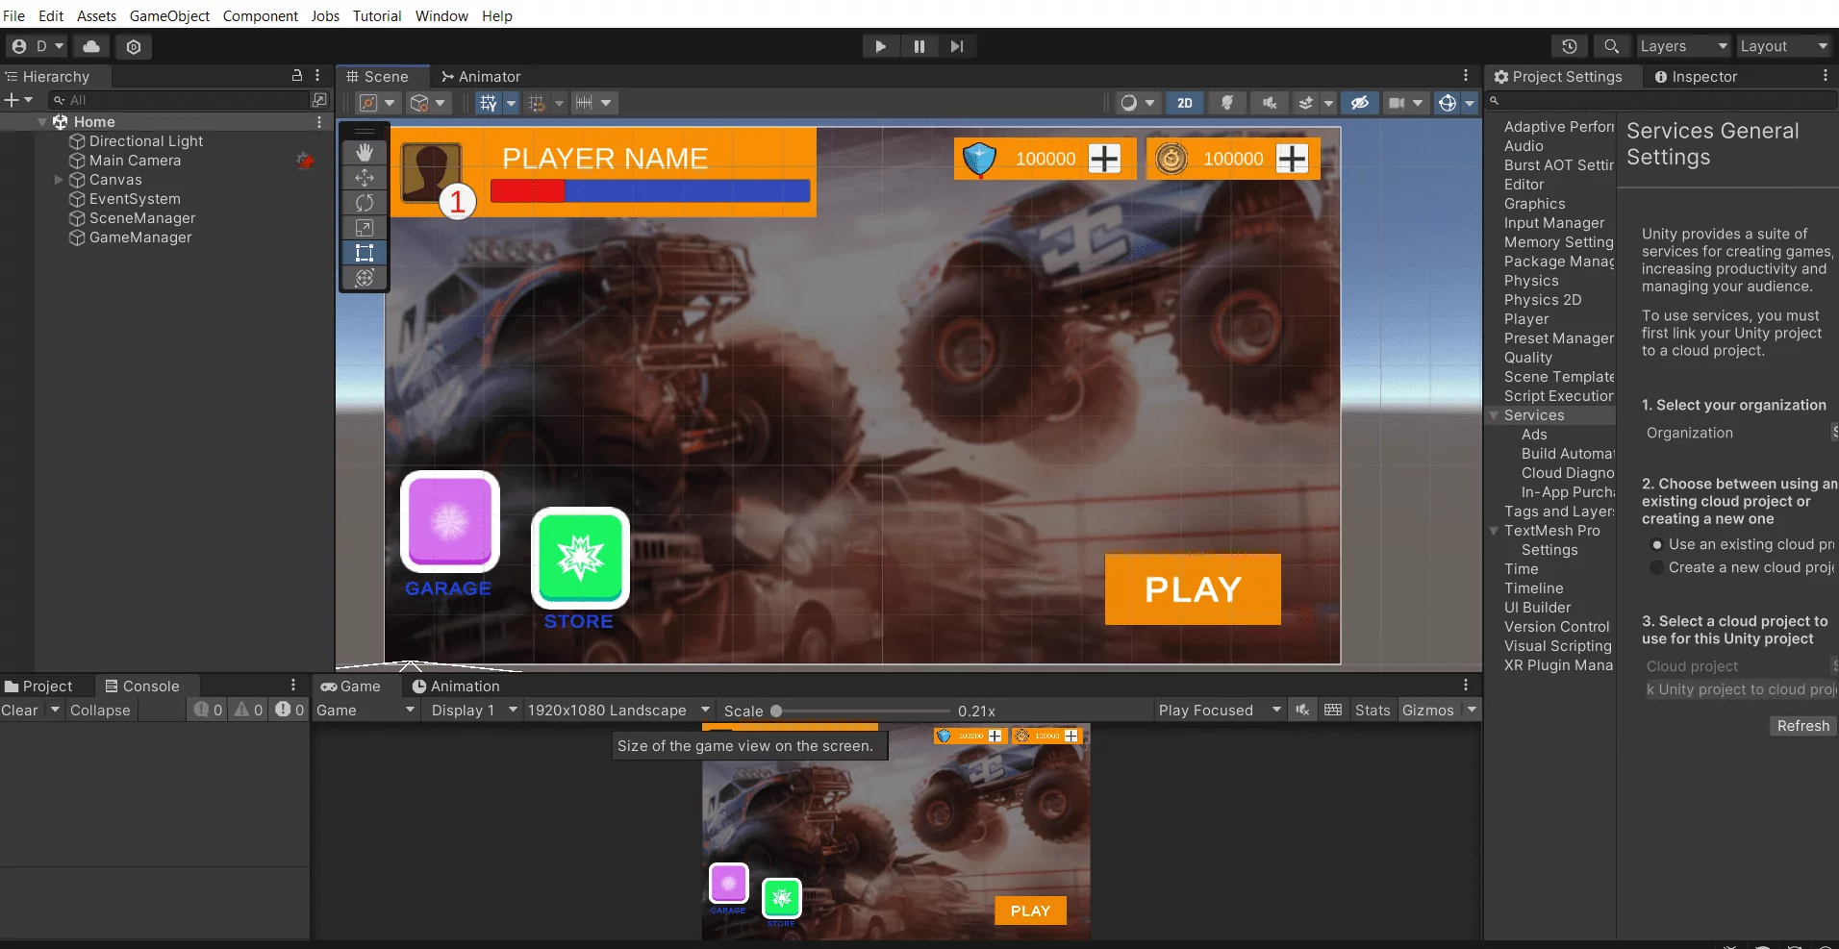The height and width of the screenshot is (949, 1839).
Task: Click the Game view Scale slider
Action: tap(776, 712)
